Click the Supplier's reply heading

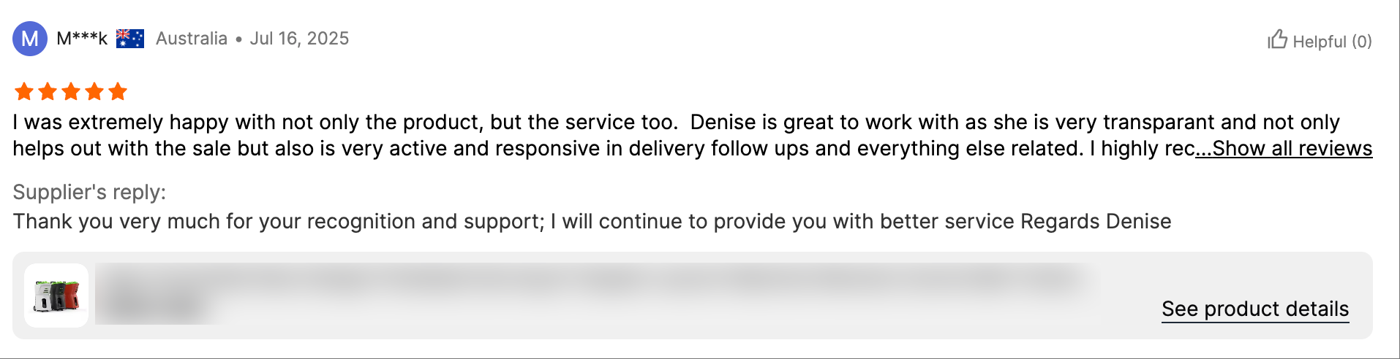[89, 192]
